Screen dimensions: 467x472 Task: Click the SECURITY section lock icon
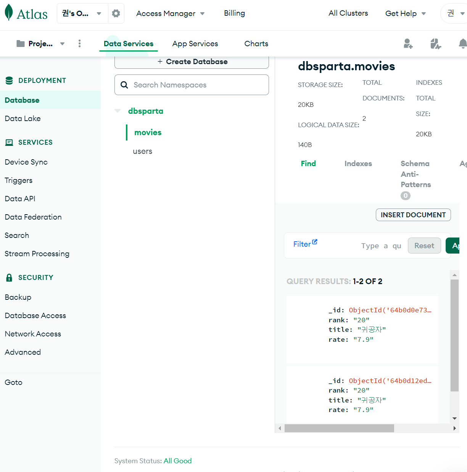pos(9,278)
